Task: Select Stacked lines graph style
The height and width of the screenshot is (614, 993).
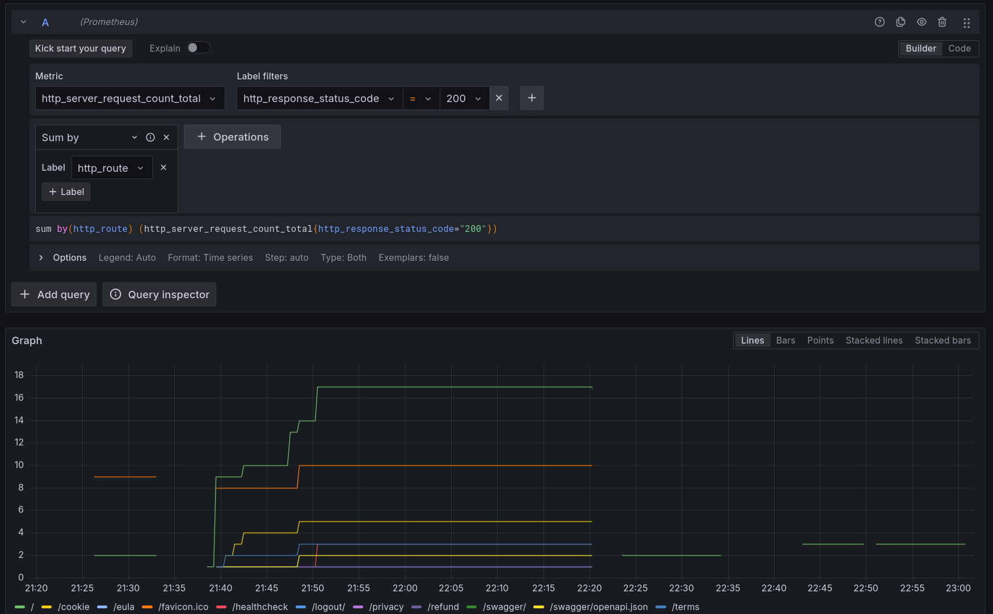Action: [x=874, y=340]
